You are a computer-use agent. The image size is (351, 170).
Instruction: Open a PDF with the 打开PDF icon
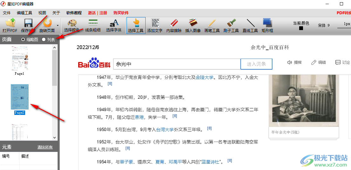click(10, 25)
